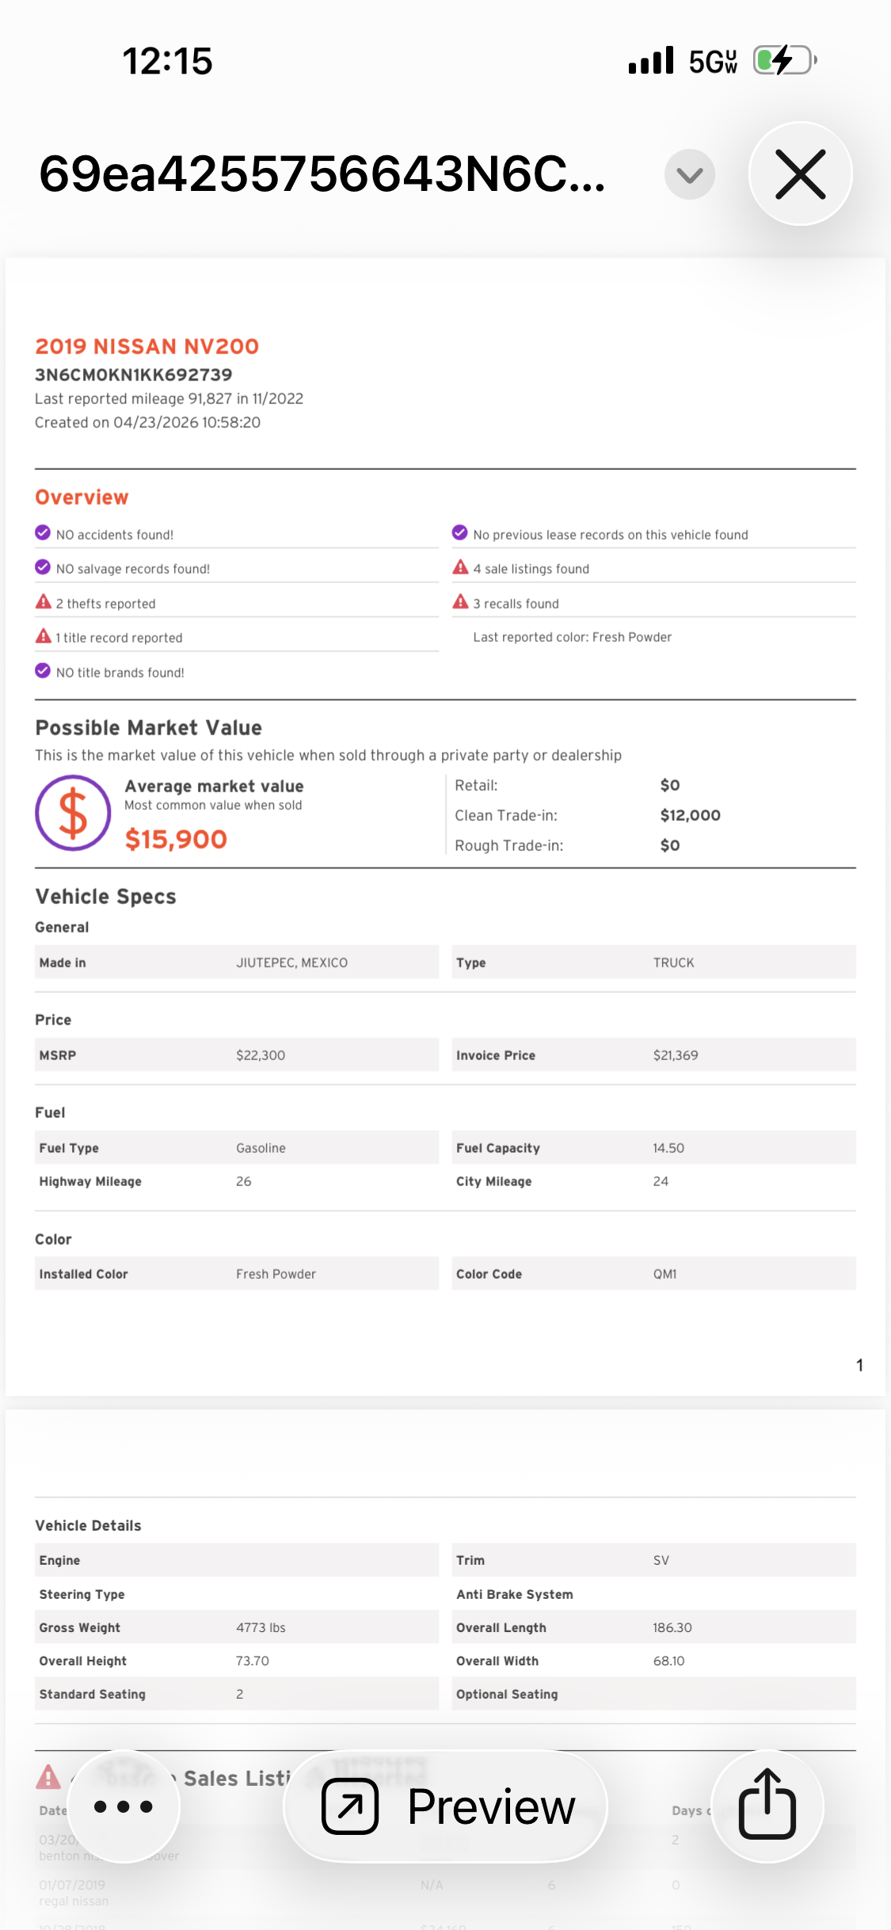This screenshot has width=891, height=1930.
Task: Click the 2019 NISSAN NV200 heading
Action: (147, 346)
